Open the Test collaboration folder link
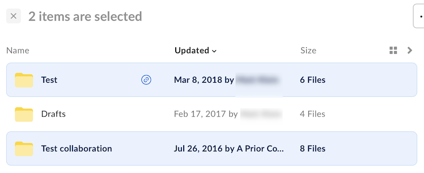 (x=76, y=149)
